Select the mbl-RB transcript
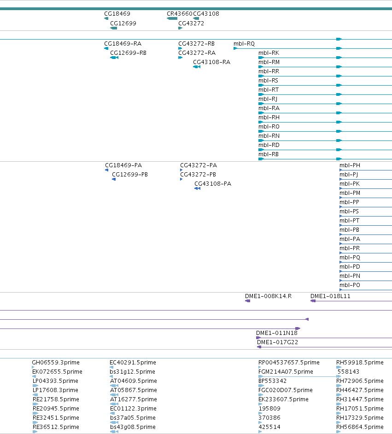The width and height of the screenshot is (392, 434). tap(269, 154)
